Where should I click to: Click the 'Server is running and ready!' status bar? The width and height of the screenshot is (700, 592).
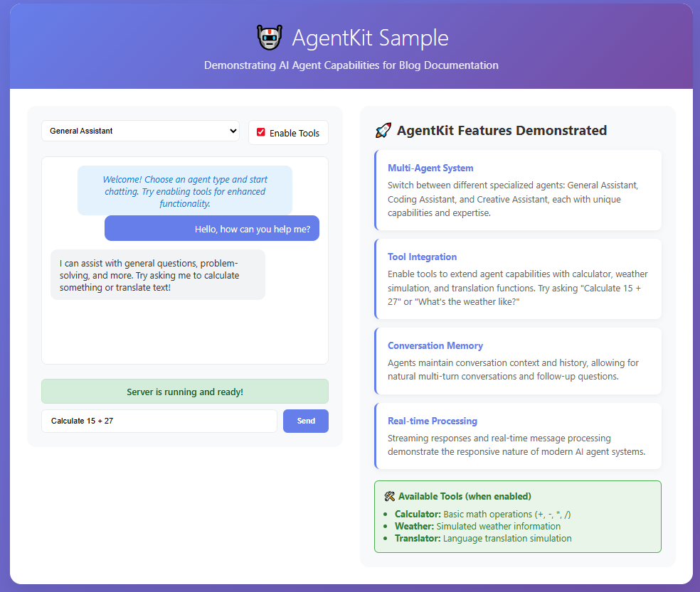pos(185,392)
